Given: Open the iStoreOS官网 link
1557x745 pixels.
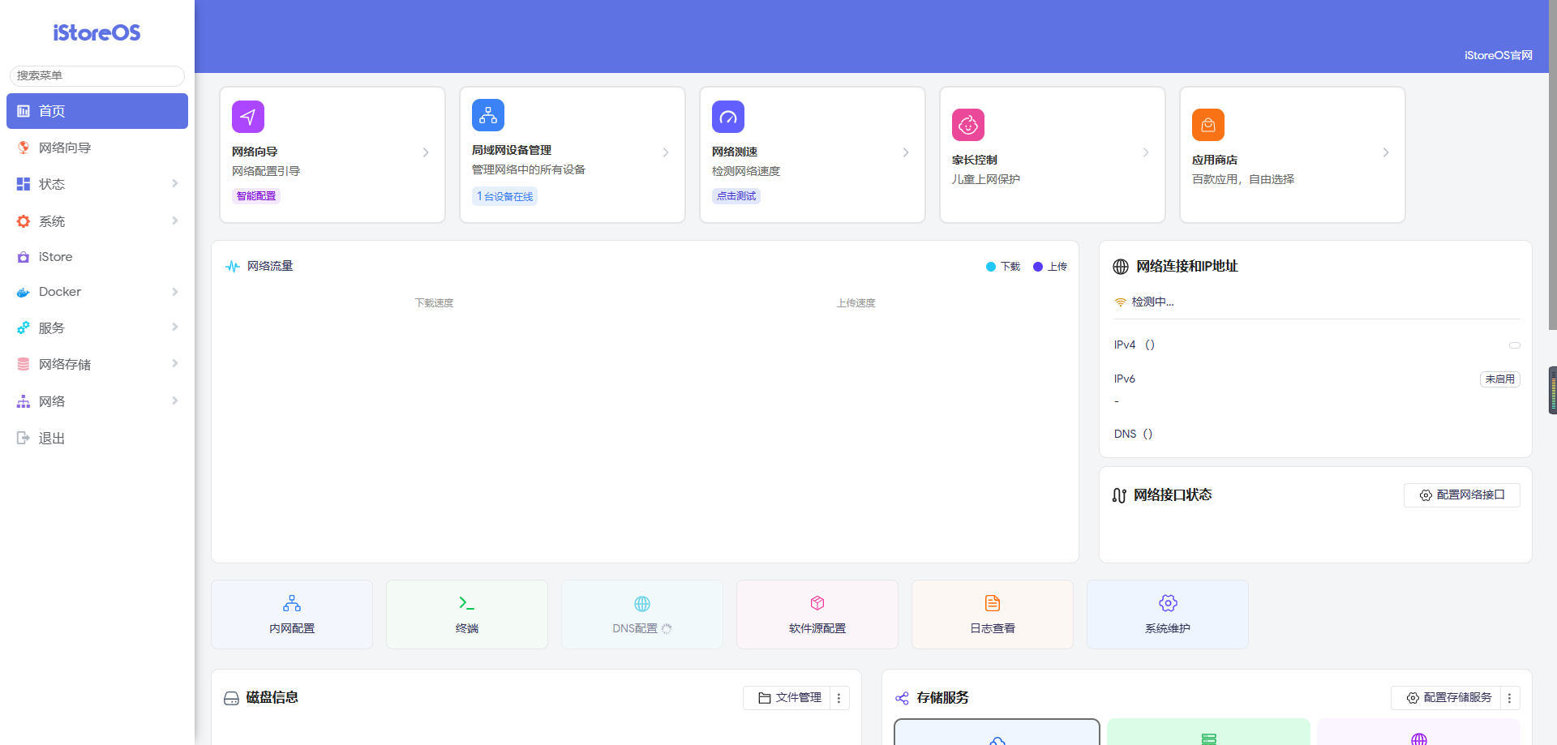Looking at the screenshot, I should [x=1498, y=55].
